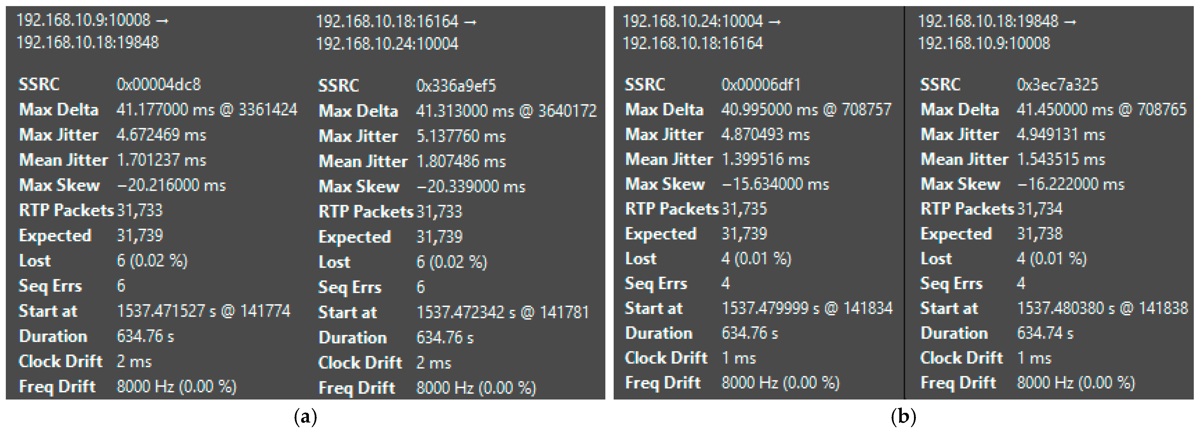Click SSRC value 0x336a9ef5
The width and height of the screenshot is (1201, 438).
(455, 86)
